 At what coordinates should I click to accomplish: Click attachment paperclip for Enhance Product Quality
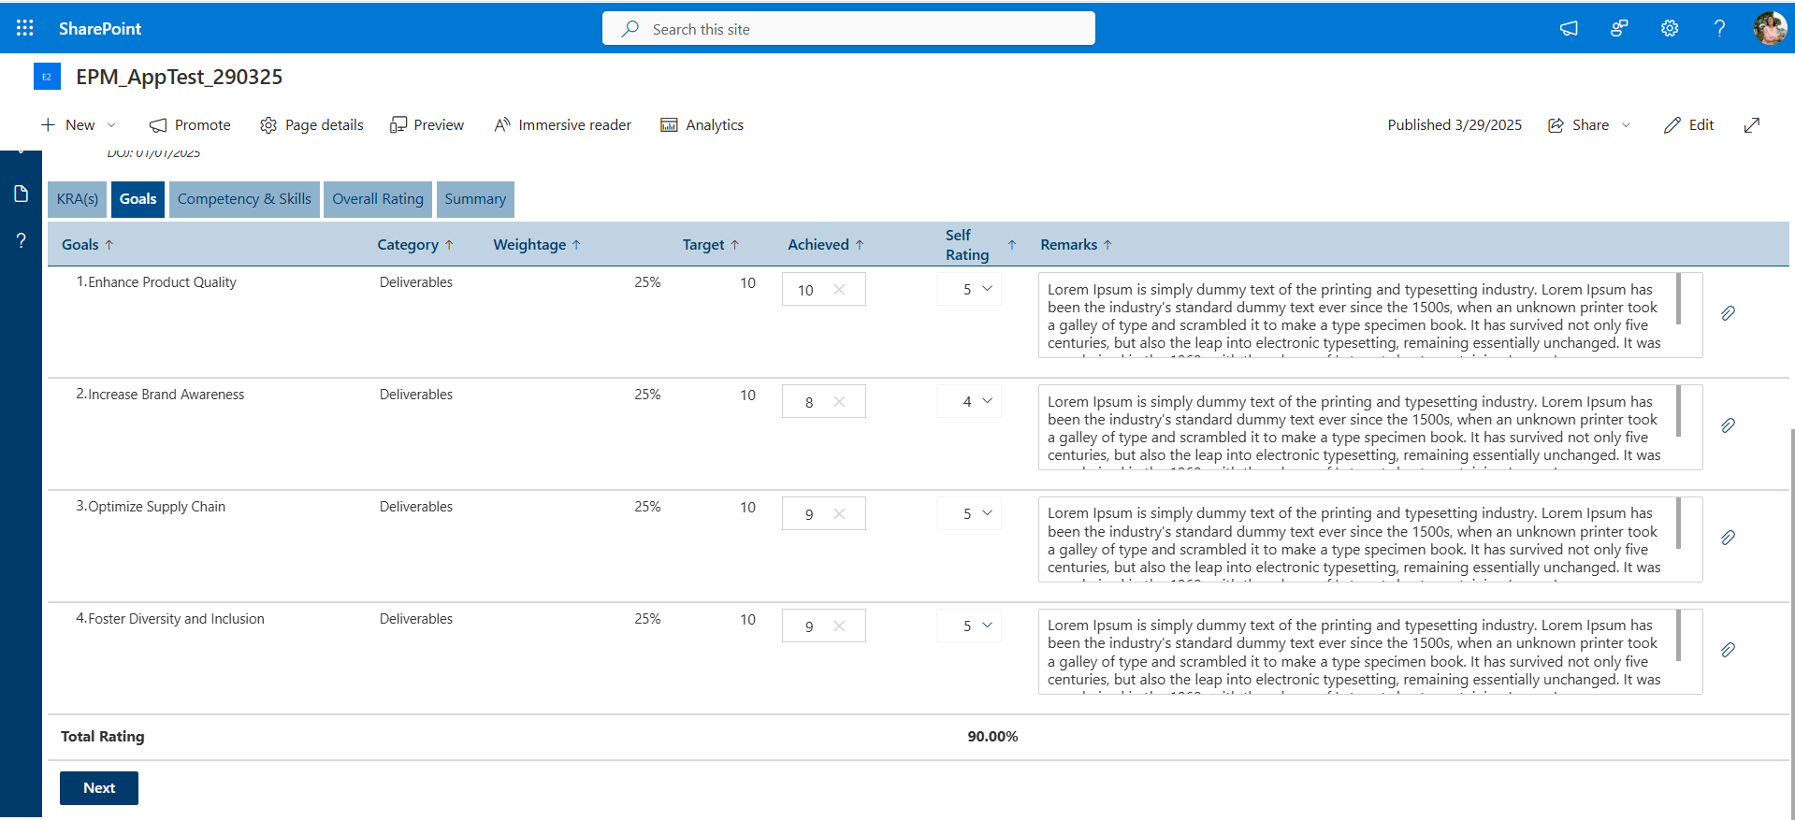pyautogui.click(x=1728, y=313)
